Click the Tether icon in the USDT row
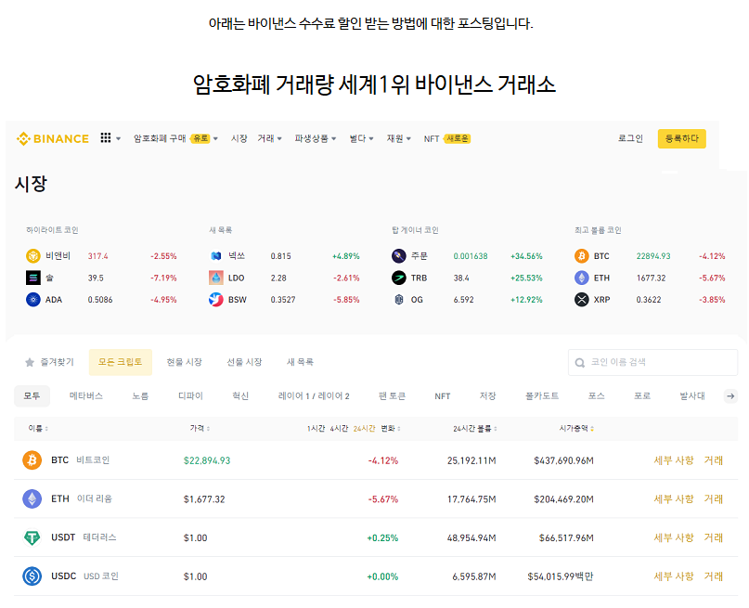Image resolution: width=749 pixels, height=608 pixels. (x=32, y=537)
